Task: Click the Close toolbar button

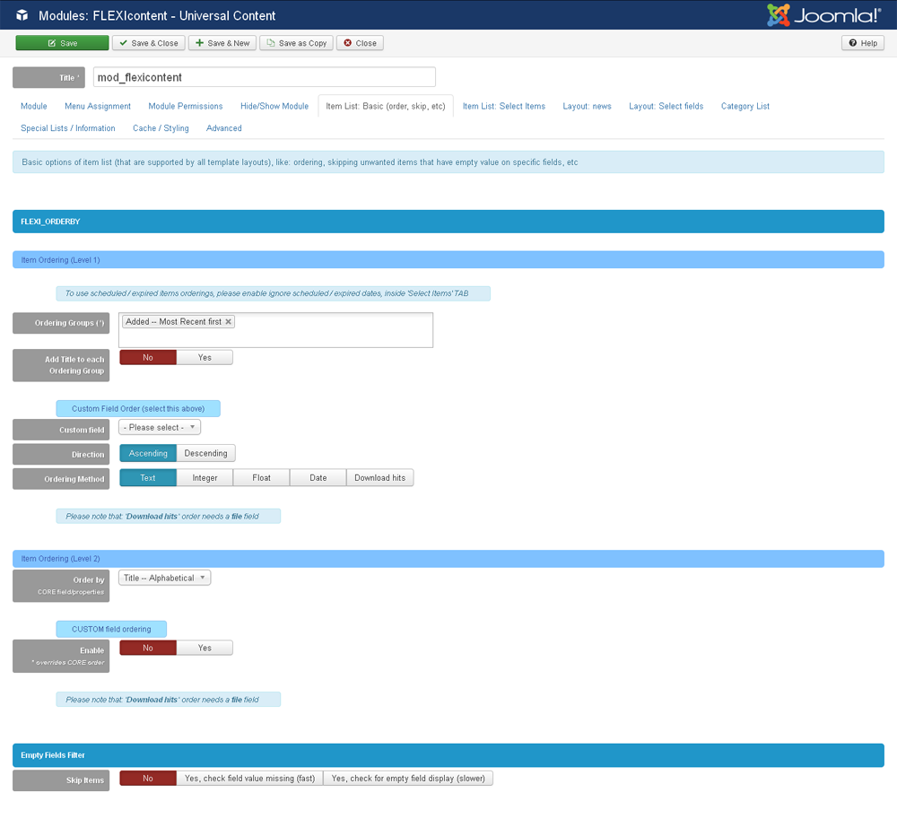Action: [x=360, y=43]
